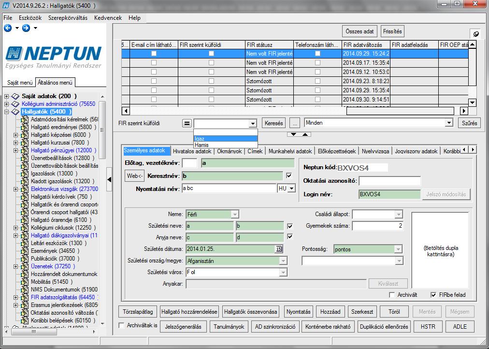
Task: Click the icon beside Hallgató órarendje (6100)
Action: tap(25, 220)
